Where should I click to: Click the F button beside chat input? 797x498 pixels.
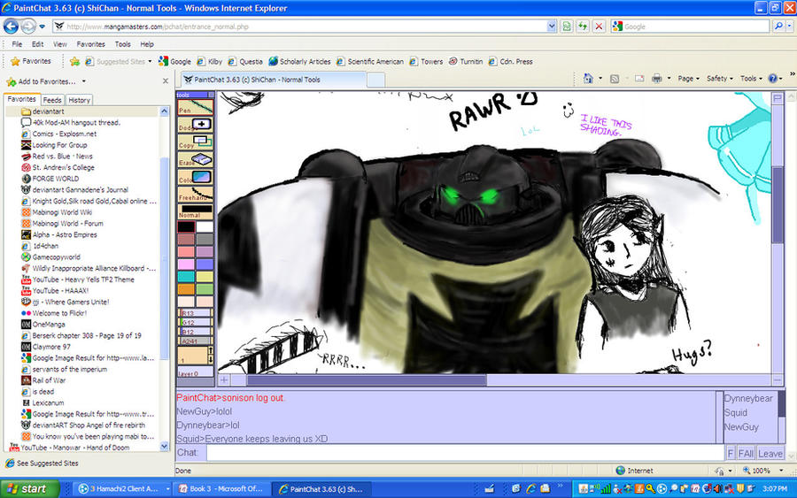coord(731,453)
